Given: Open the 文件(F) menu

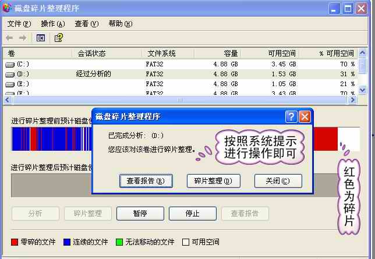Looking at the screenshot, I should [19, 24].
